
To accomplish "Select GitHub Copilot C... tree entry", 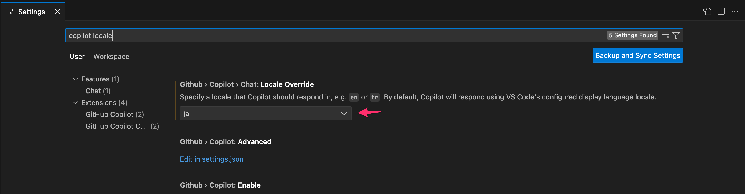I will [122, 126].
